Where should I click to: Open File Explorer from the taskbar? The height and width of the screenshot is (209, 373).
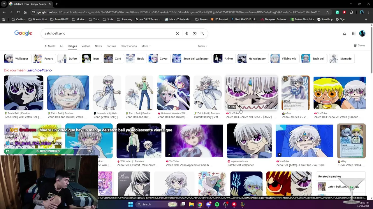pyautogui.click(x=191, y=204)
